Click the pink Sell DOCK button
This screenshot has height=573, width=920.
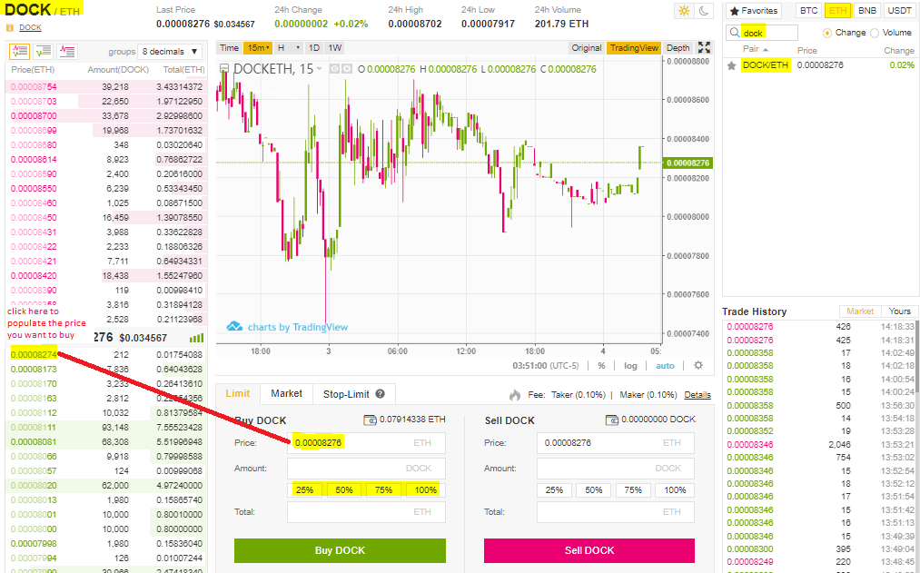589,550
